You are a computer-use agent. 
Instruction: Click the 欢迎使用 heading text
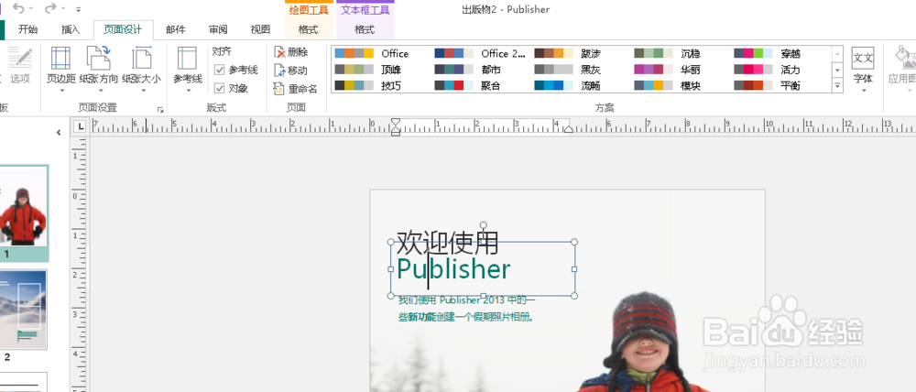point(448,242)
